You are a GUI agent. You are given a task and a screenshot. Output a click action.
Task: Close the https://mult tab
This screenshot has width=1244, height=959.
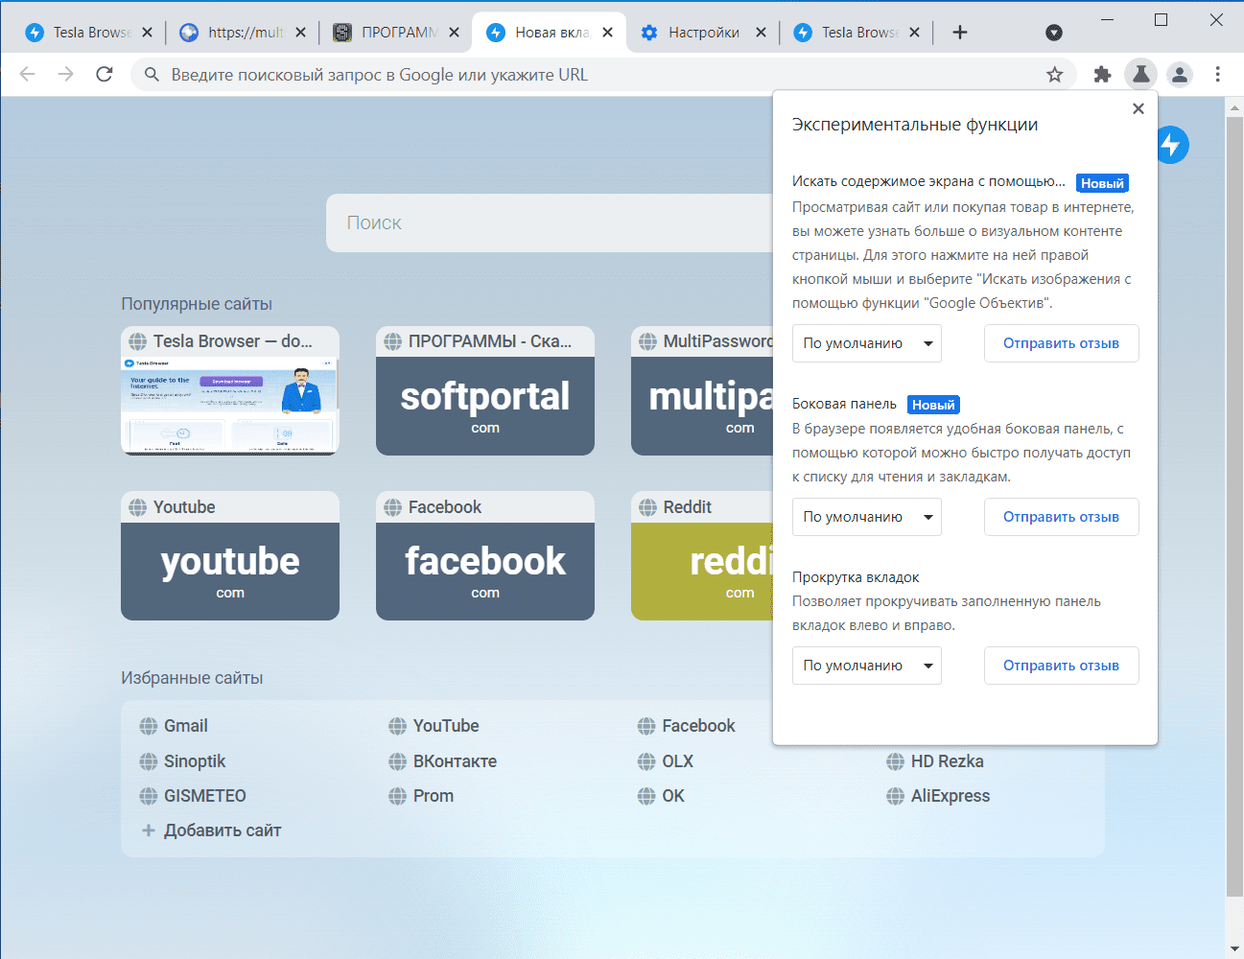(300, 32)
